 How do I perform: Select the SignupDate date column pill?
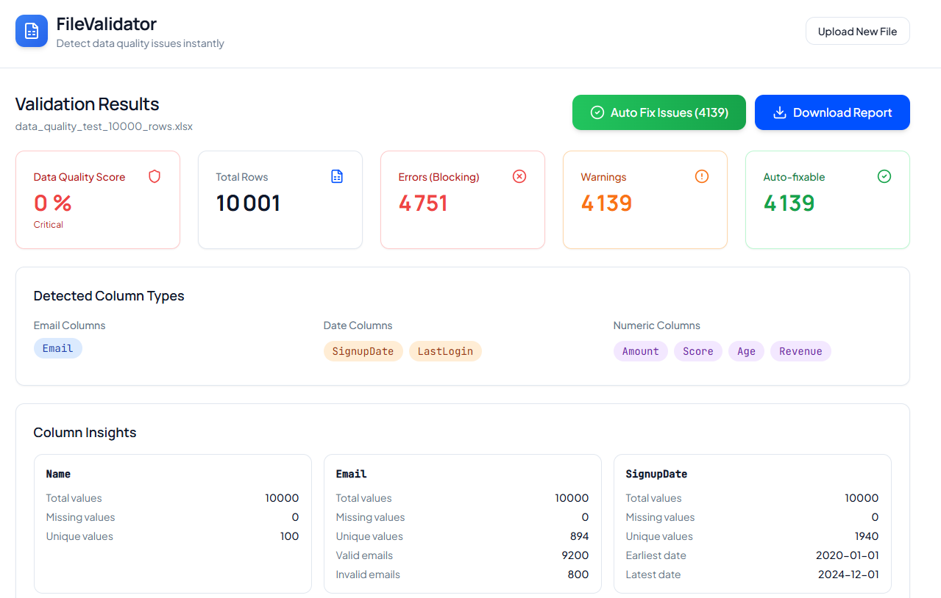363,351
